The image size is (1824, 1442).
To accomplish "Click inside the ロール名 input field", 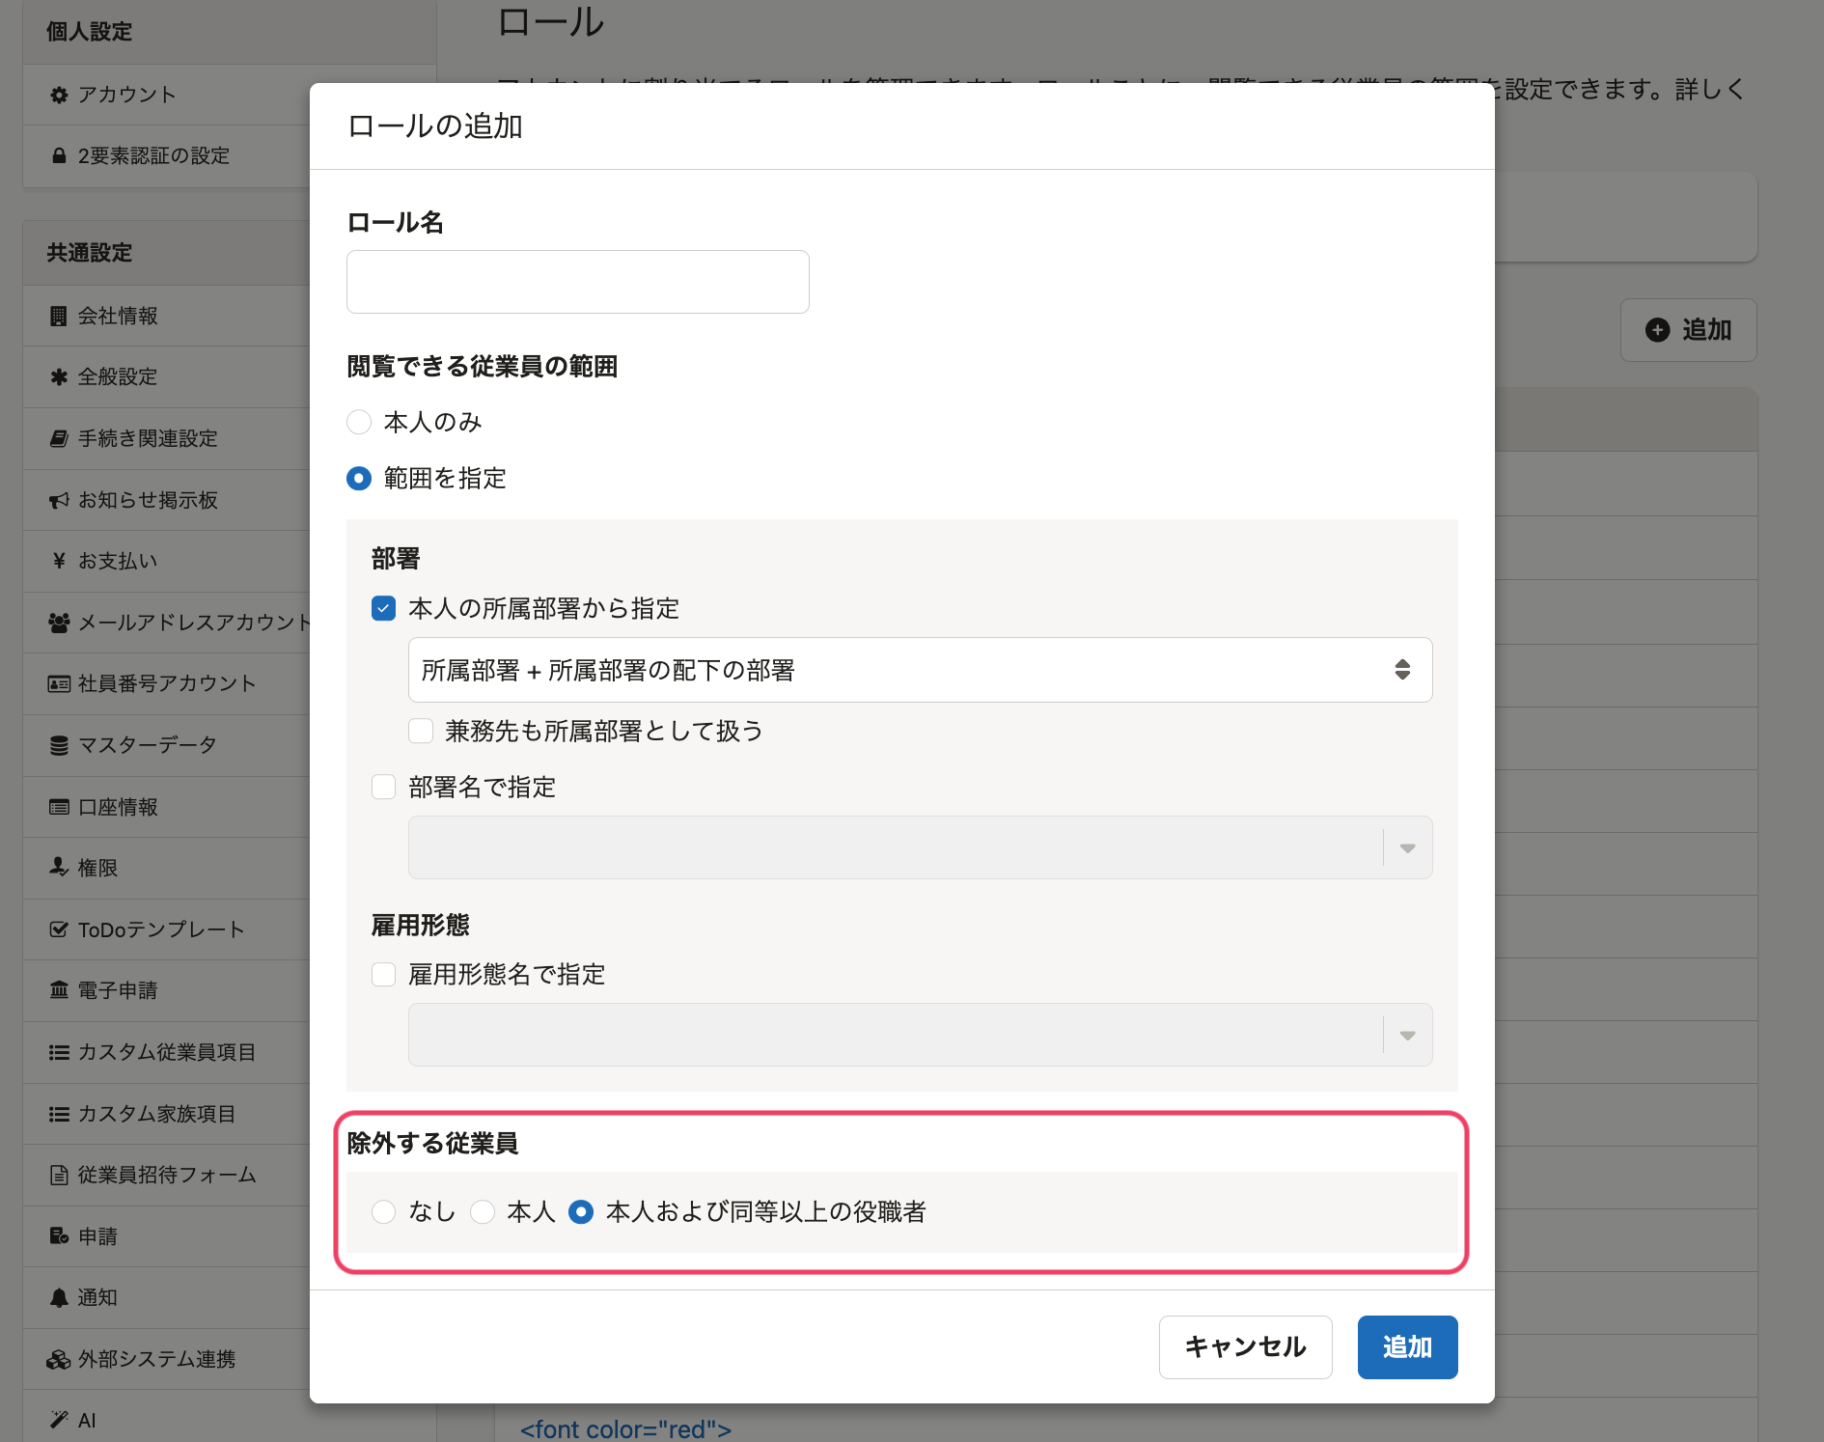I will pyautogui.click(x=577, y=281).
